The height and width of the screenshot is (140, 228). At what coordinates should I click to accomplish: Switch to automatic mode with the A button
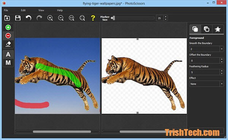8,55
